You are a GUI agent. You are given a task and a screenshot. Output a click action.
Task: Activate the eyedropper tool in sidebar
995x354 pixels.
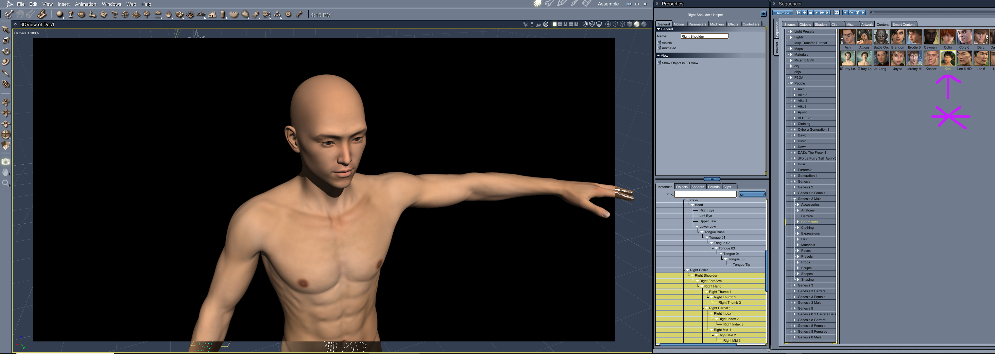[x=6, y=73]
